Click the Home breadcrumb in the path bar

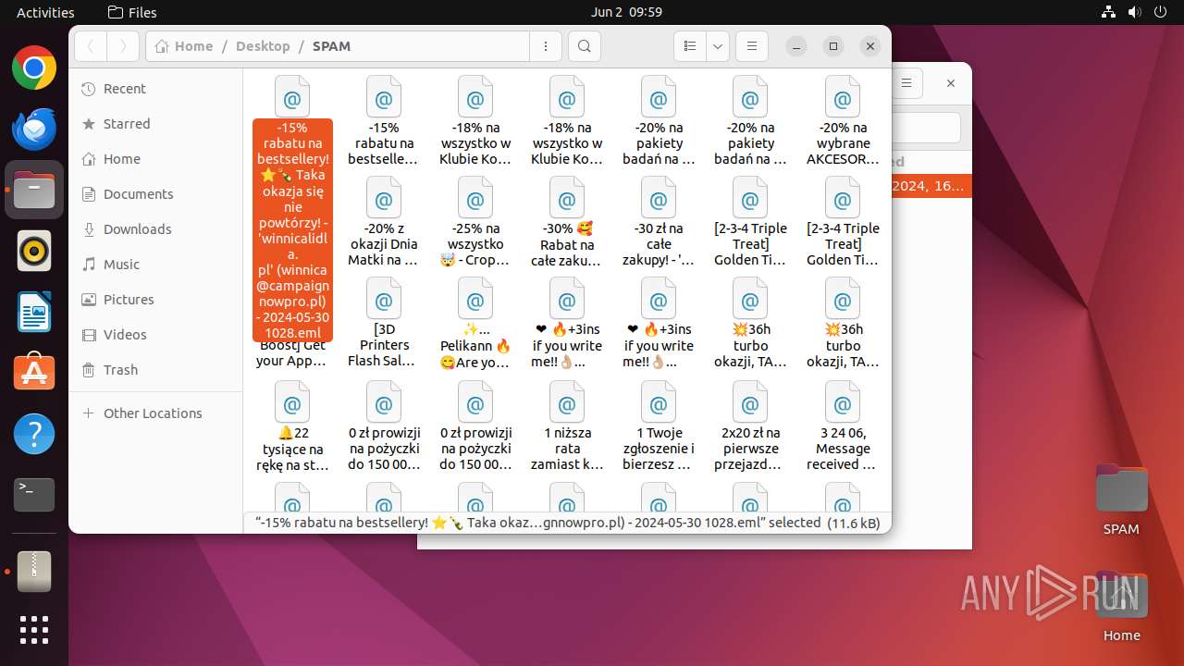[184, 46]
